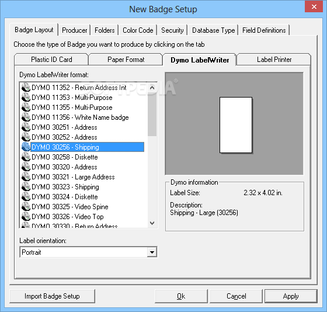Click the white label preview thumbnail
Screen dimensions: 327x312
click(236, 125)
